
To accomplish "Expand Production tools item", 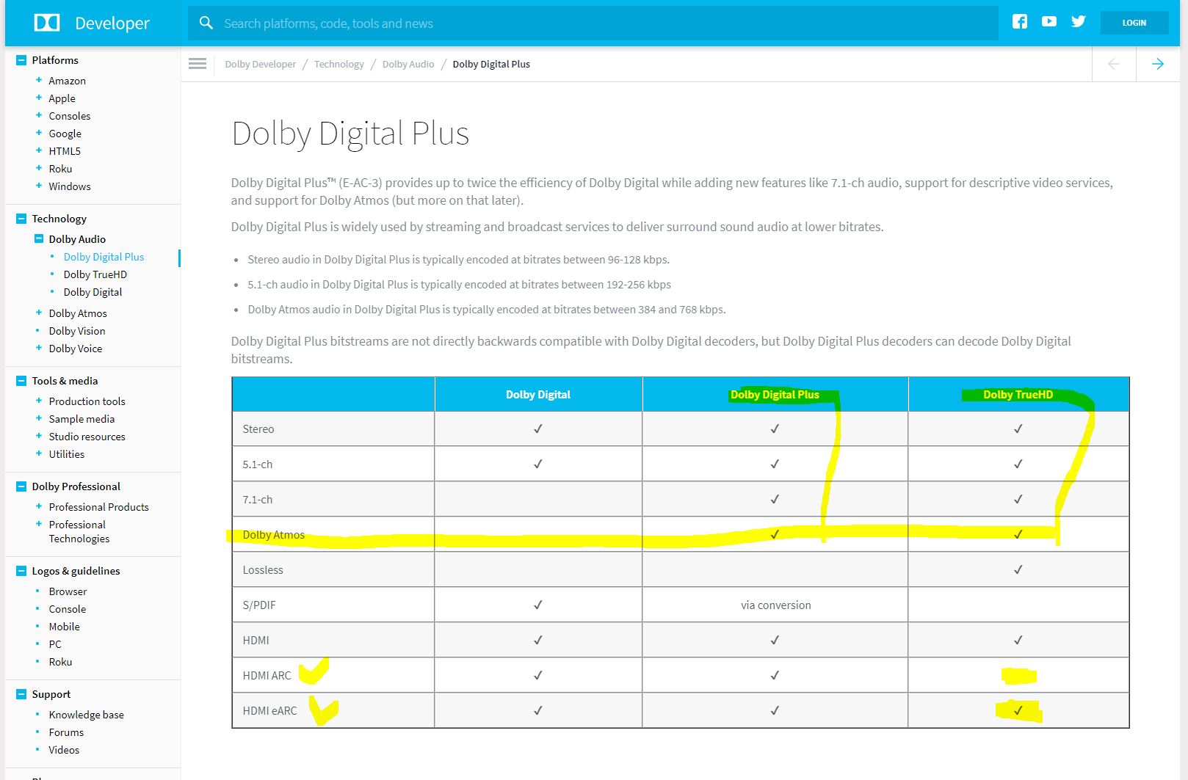I will (38, 401).
